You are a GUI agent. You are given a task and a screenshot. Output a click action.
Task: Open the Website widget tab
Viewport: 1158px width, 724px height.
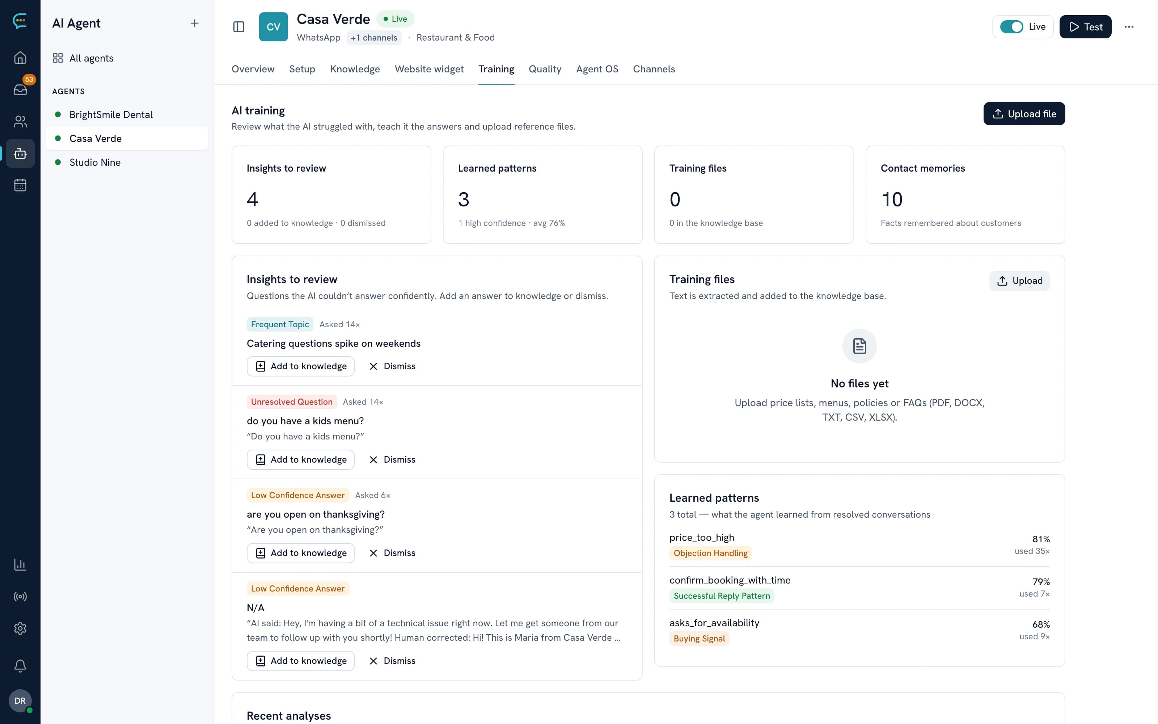(429, 69)
